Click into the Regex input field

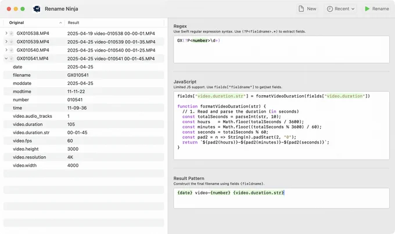click(x=281, y=49)
